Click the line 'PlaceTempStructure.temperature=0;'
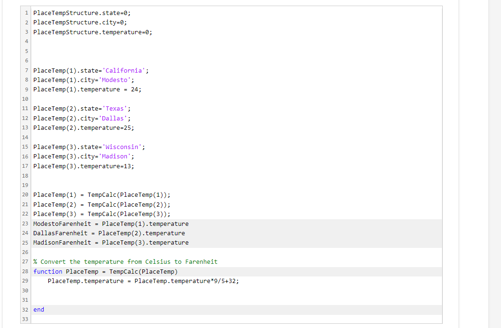Viewport: 501px width, 328px height. (92, 32)
